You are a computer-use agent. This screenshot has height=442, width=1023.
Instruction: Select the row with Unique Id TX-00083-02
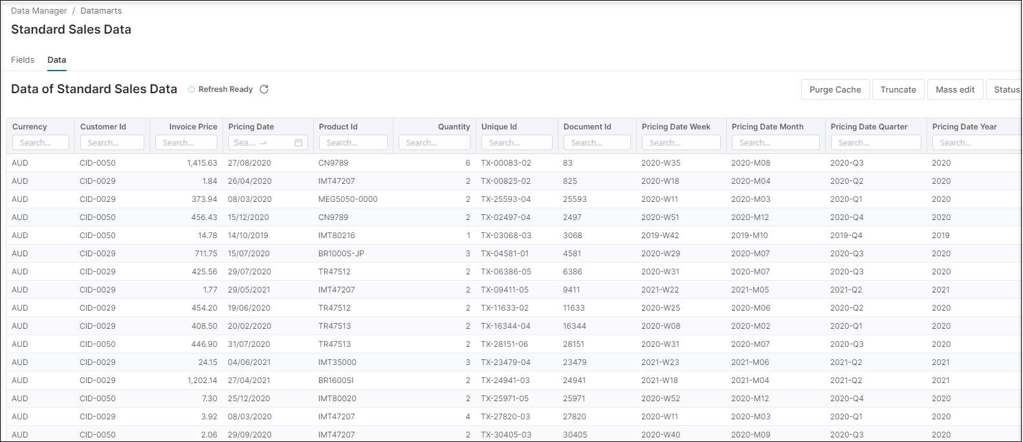(x=506, y=163)
